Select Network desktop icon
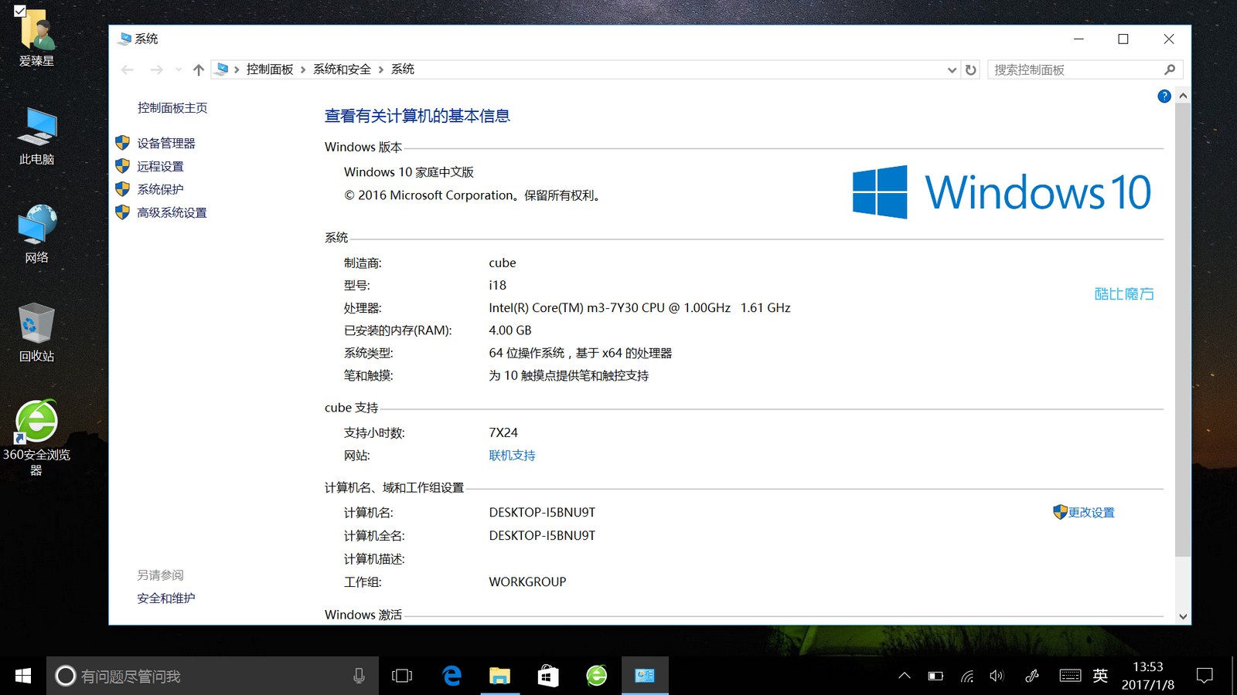Screen dimensions: 1237x695 tap(36, 234)
